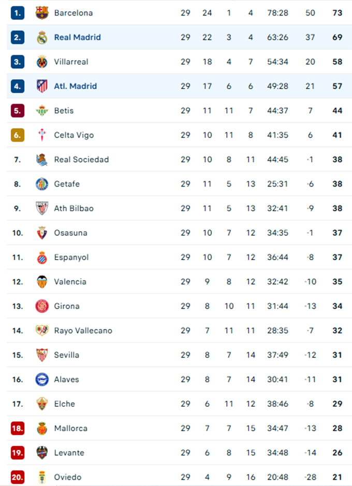Open the Osasuna team link
Screen dimensions: 352x486
(x=70, y=233)
